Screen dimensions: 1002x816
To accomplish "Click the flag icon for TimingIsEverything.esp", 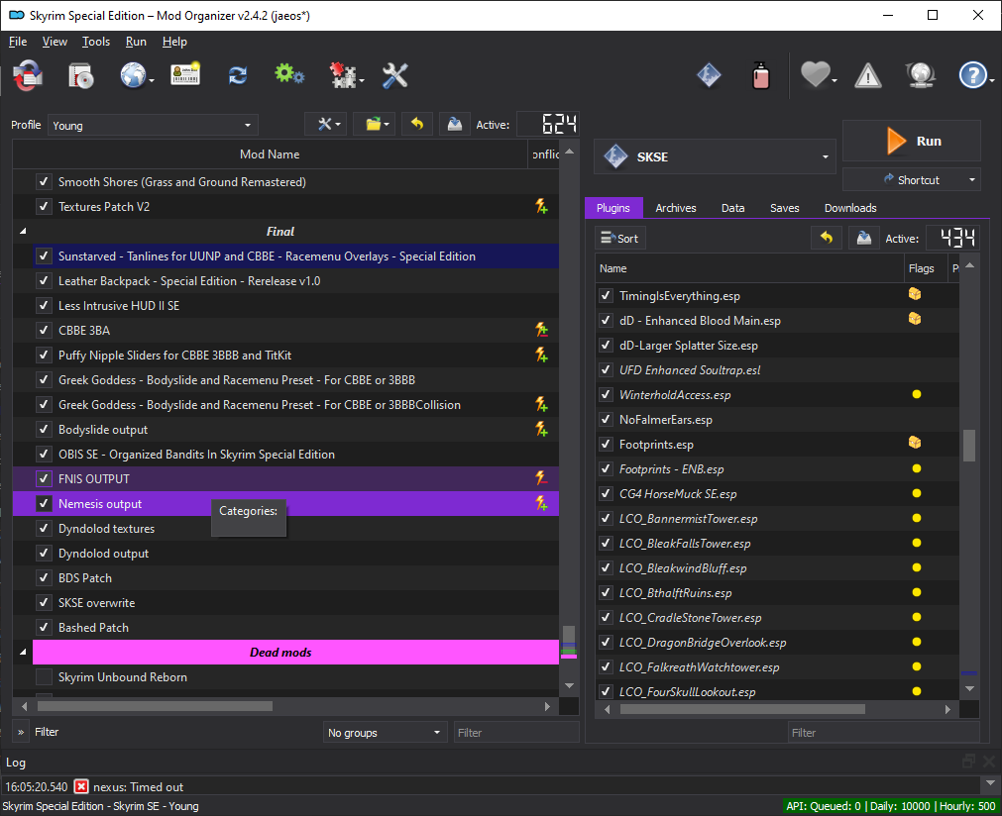I will coord(915,294).
